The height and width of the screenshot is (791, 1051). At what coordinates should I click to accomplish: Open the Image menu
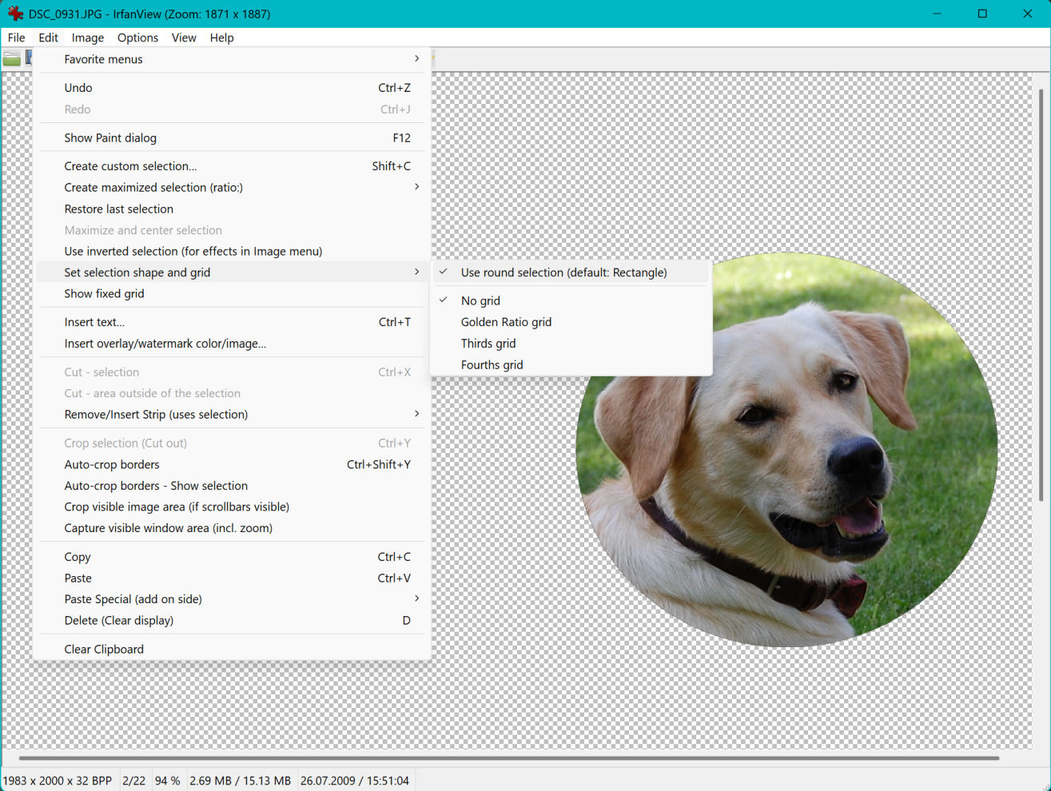tap(87, 38)
